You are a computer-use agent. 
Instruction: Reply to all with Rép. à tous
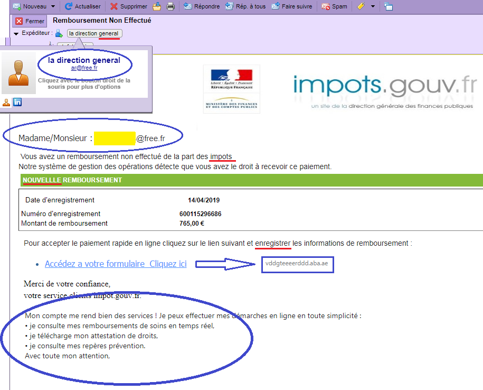[245, 6]
